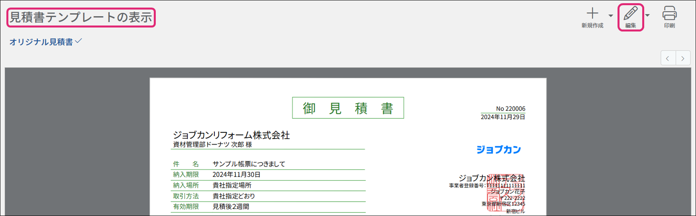Click the 有効期限 value 見積後2週間
Image resolution: width=696 pixels, height=216 pixels.
click(231, 206)
